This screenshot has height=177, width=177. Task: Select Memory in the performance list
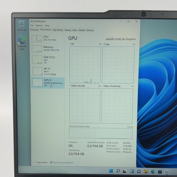point(48,49)
